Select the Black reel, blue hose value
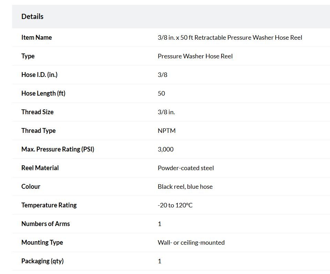The width and height of the screenshot is (330, 274). (x=185, y=187)
